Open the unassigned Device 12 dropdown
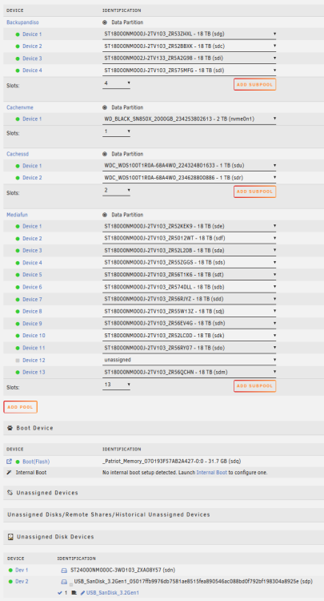The image size is (324, 601). click(x=190, y=360)
